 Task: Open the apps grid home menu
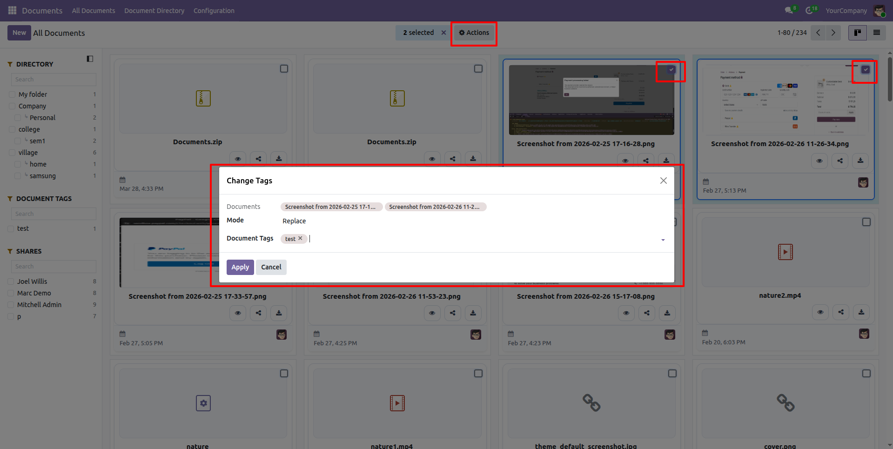coord(12,10)
